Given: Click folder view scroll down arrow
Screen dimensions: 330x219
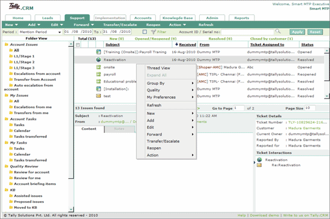Looking at the screenshot, I should (x=71, y=209).
